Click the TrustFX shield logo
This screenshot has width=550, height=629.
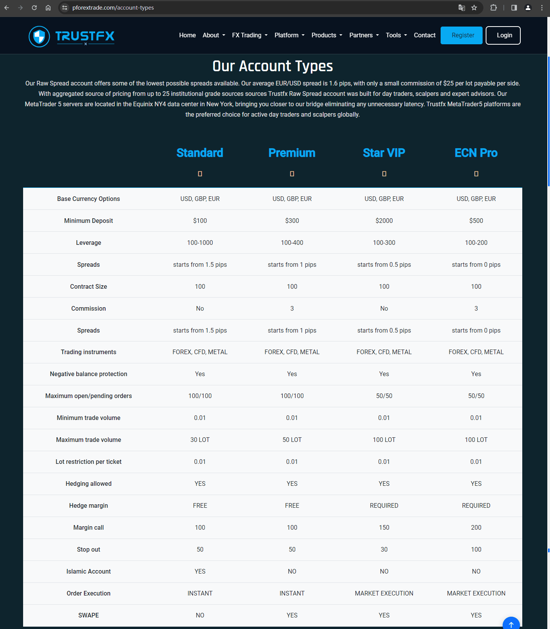tap(39, 37)
